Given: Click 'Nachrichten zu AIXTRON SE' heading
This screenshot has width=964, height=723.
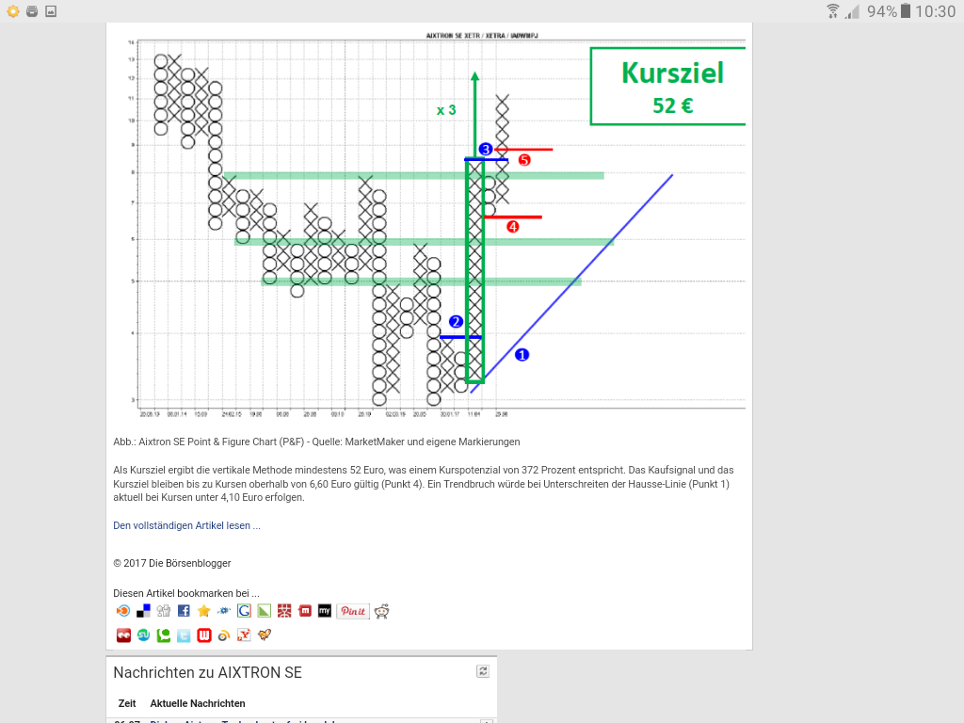Looking at the screenshot, I should point(208,672).
